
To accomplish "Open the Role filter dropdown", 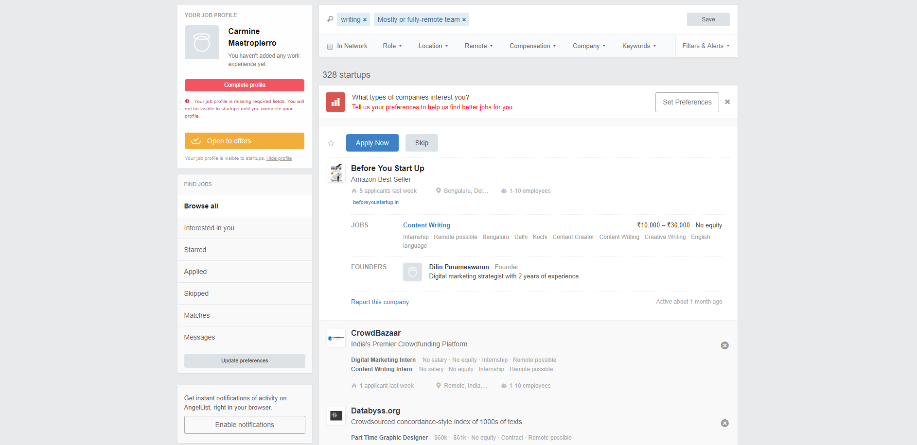I will pos(392,46).
